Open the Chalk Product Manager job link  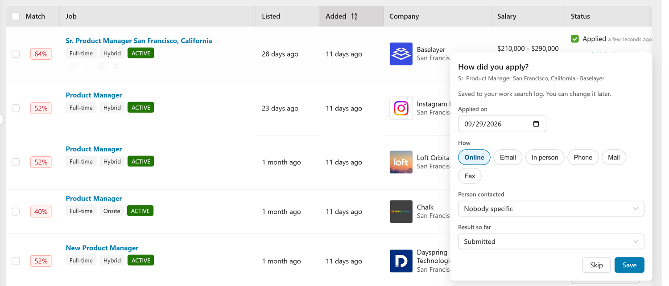tap(94, 198)
